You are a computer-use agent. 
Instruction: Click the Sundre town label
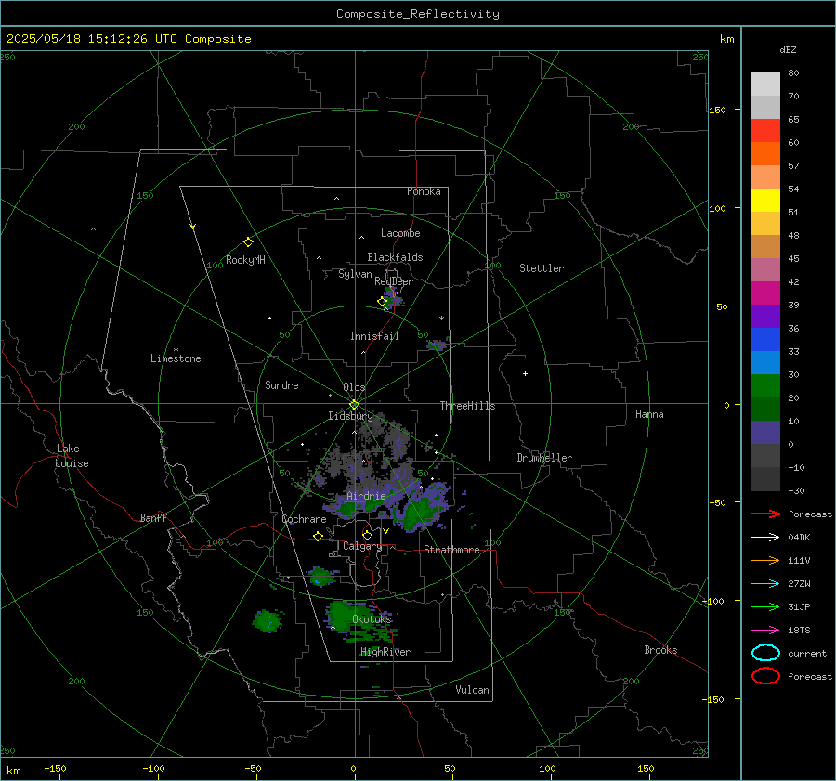pyautogui.click(x=281, y=385)
